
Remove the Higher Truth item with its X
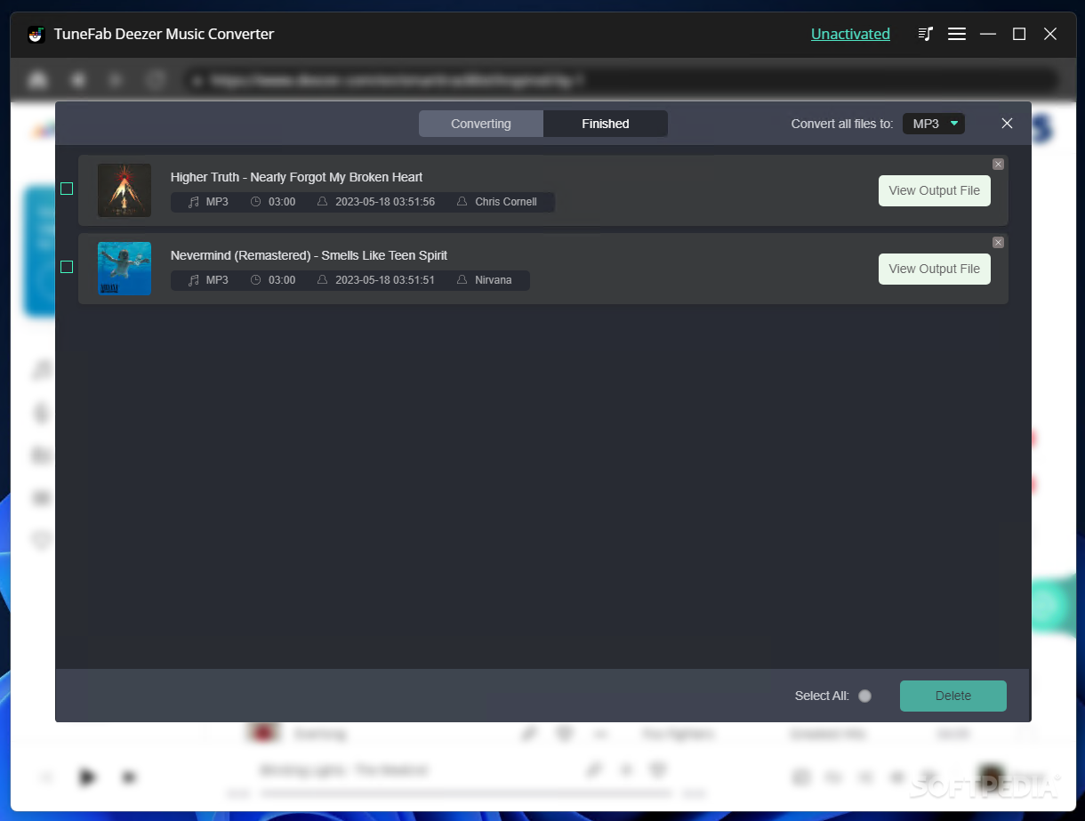tap(998, 164)
